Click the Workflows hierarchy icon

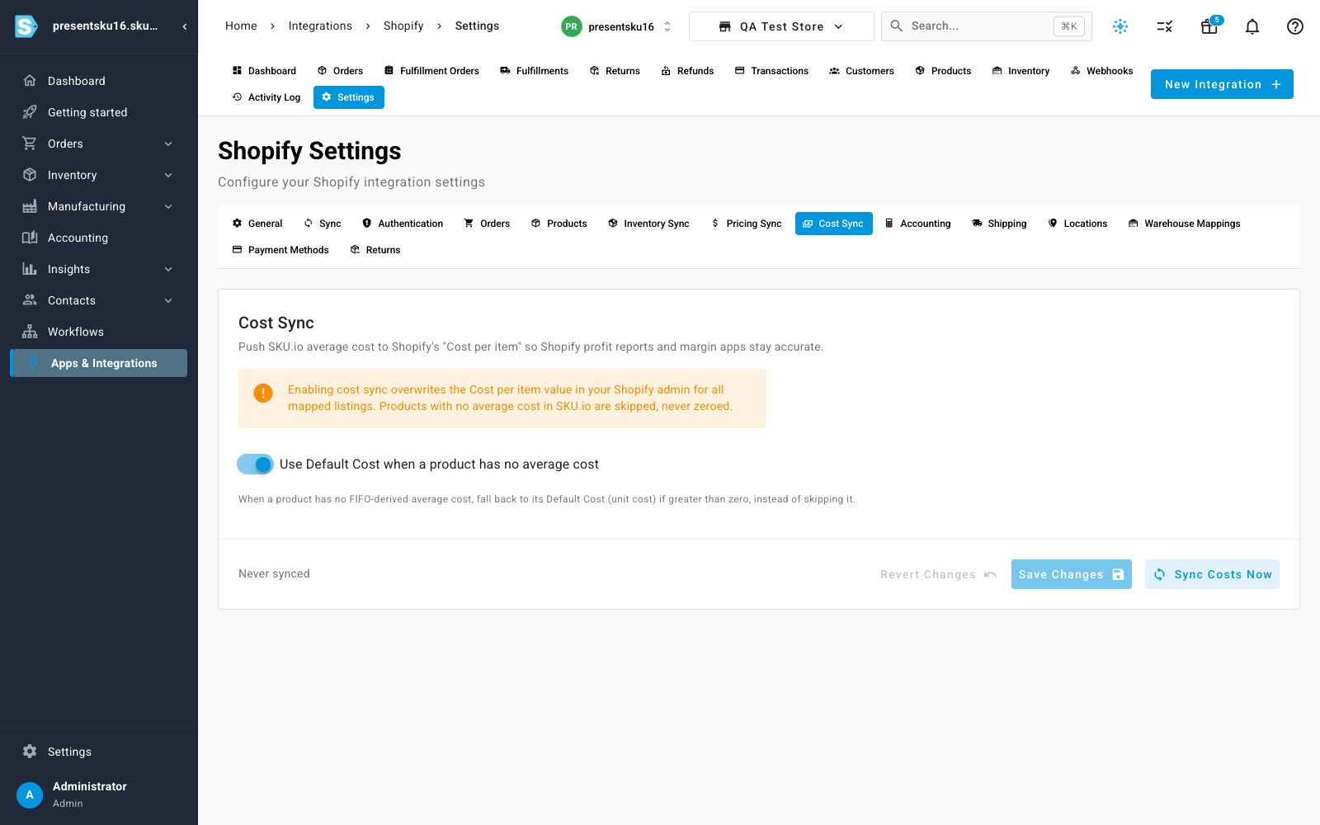tap(30, 332)
